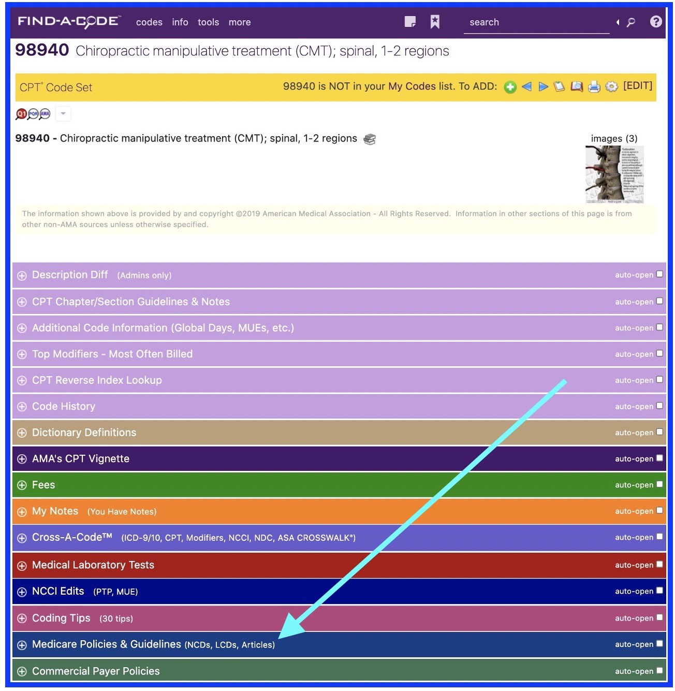Toggle auto-open for Commercial Payer Policies

pos(659,671)
